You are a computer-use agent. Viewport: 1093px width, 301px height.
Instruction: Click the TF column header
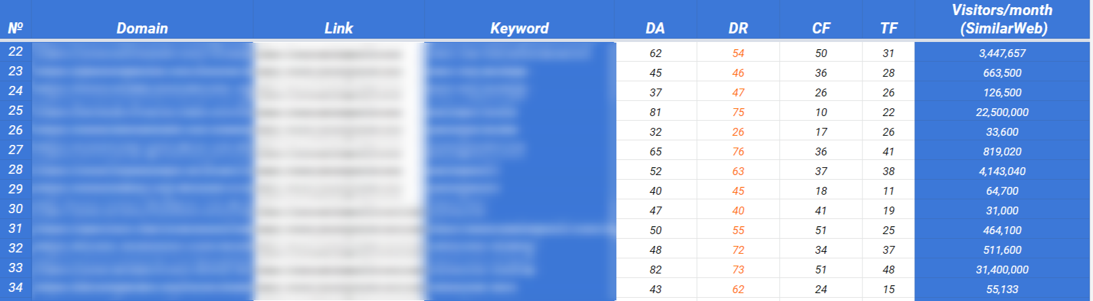coord(888,28)
